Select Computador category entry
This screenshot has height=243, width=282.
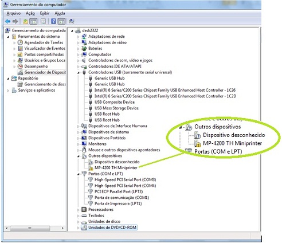pos(100,54)
